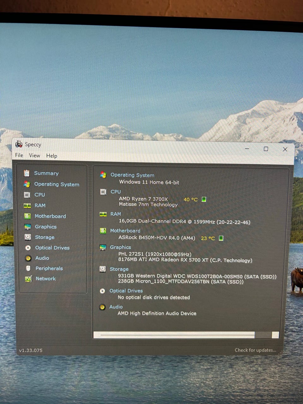Screen dimensions: 303x404
Task: Click Operating System heading link in summary
Action: tap(133, 175)
